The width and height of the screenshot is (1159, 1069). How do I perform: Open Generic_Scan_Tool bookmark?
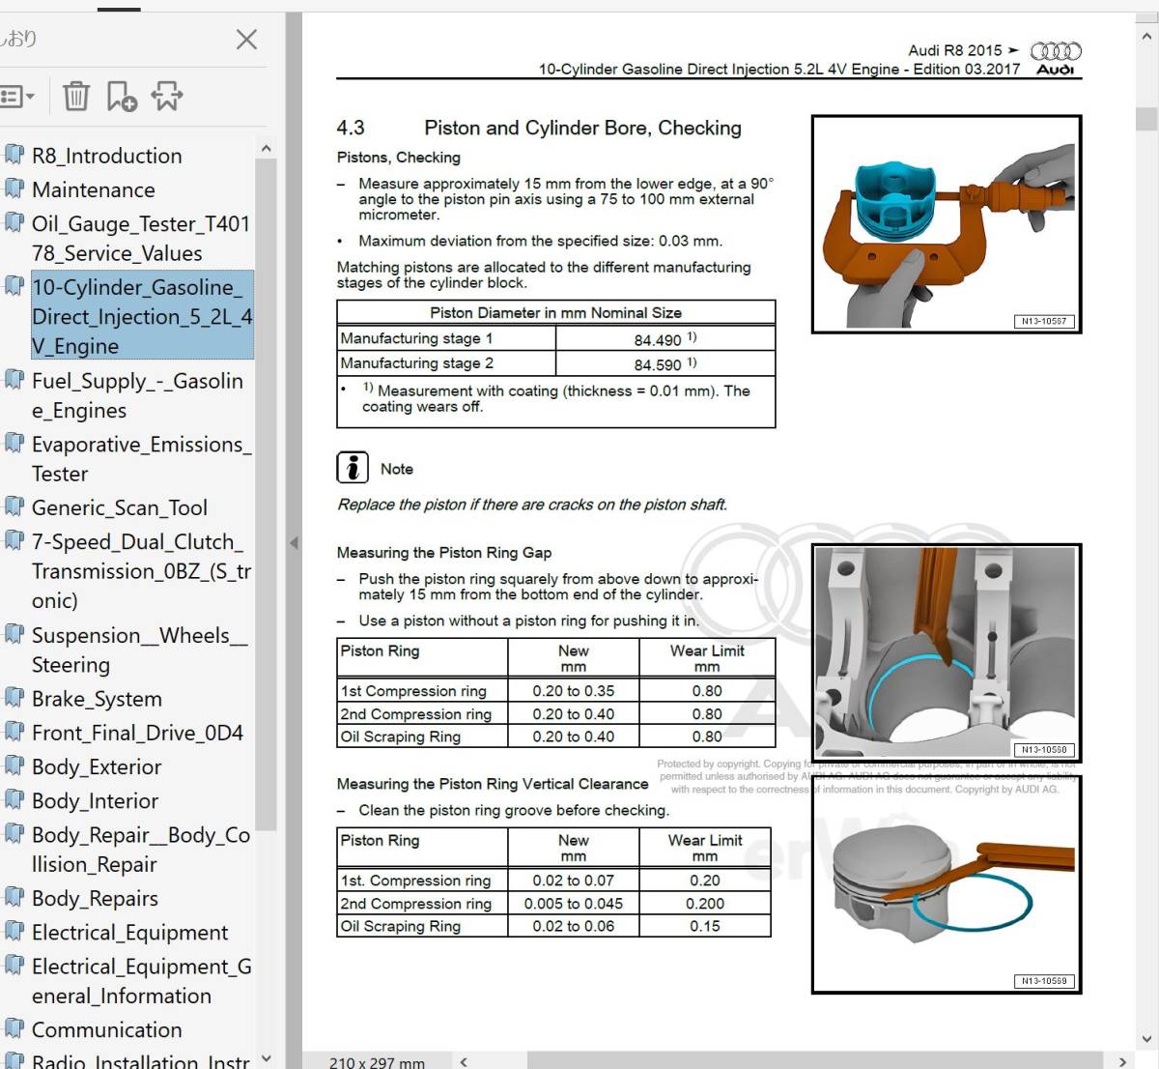click(x=119, y=507)
